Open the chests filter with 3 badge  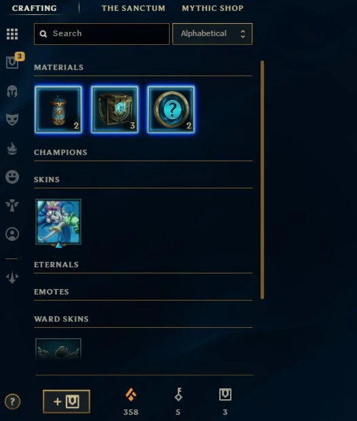pos(12,63)
